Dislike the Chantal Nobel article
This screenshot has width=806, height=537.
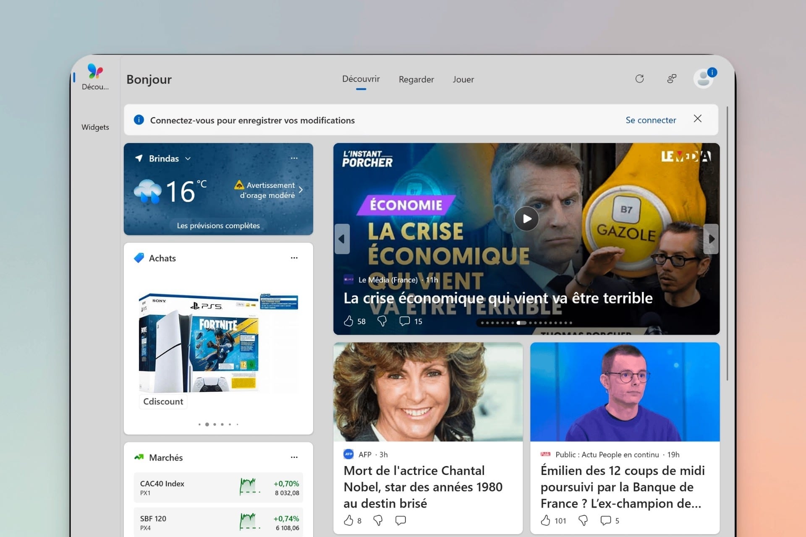click(378, 520)
